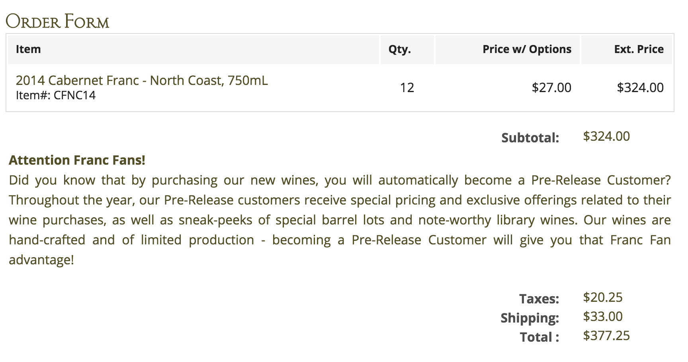
Task: Click the $324.00 subtotal amount
Action: click(606, 136)
